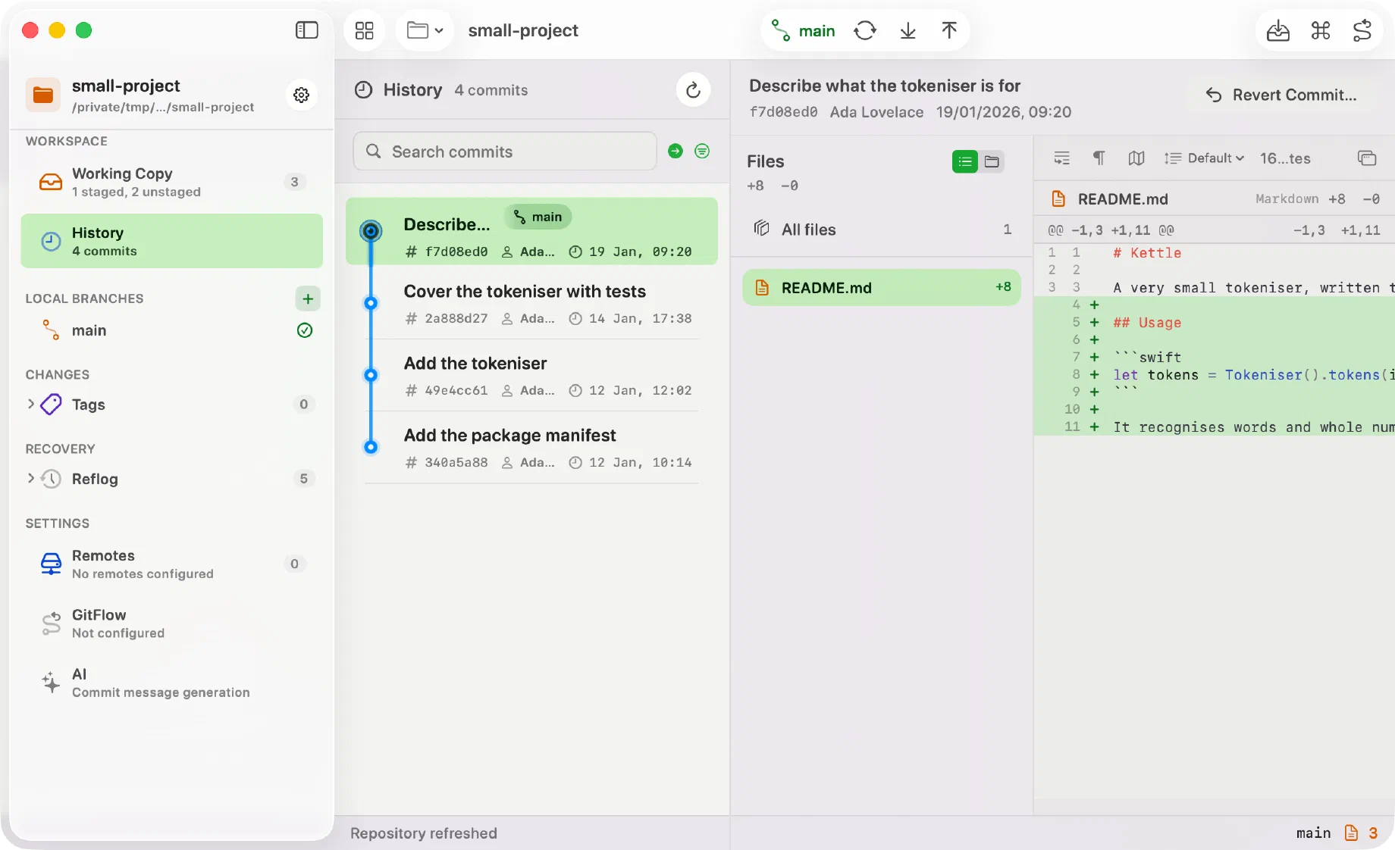Open the repository folder dropdown
Image resolution: width=1395 pixels, height=850 pixels.
pyautogui.click(x=425, y=30)
